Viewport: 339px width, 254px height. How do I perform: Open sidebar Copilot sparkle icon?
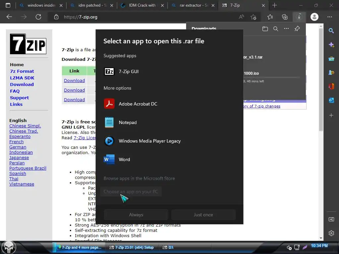pyautogui.click(x=331, y=45)
